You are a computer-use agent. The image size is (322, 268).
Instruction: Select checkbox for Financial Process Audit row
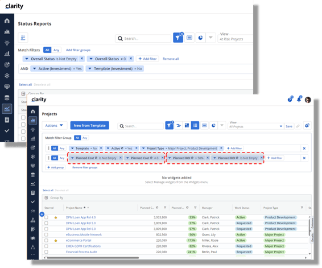pos(46,251)
